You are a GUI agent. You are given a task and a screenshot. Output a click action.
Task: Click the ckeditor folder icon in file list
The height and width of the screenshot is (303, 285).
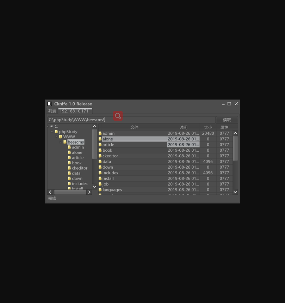pyautogui.click(x=100, y=156)
